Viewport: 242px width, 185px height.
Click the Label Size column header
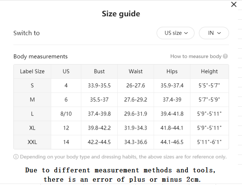(32, 71)
